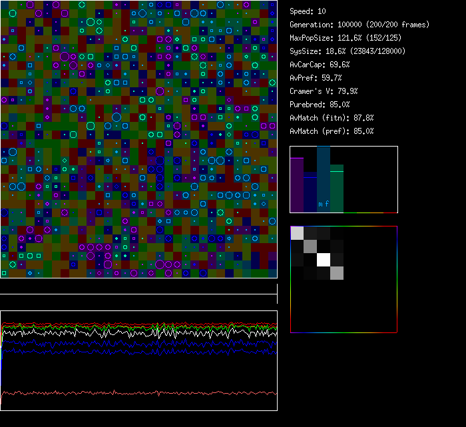The image size is (466, 427).
Task: Click the AvMatch (pref) statistic
Action: pos(332,131)
